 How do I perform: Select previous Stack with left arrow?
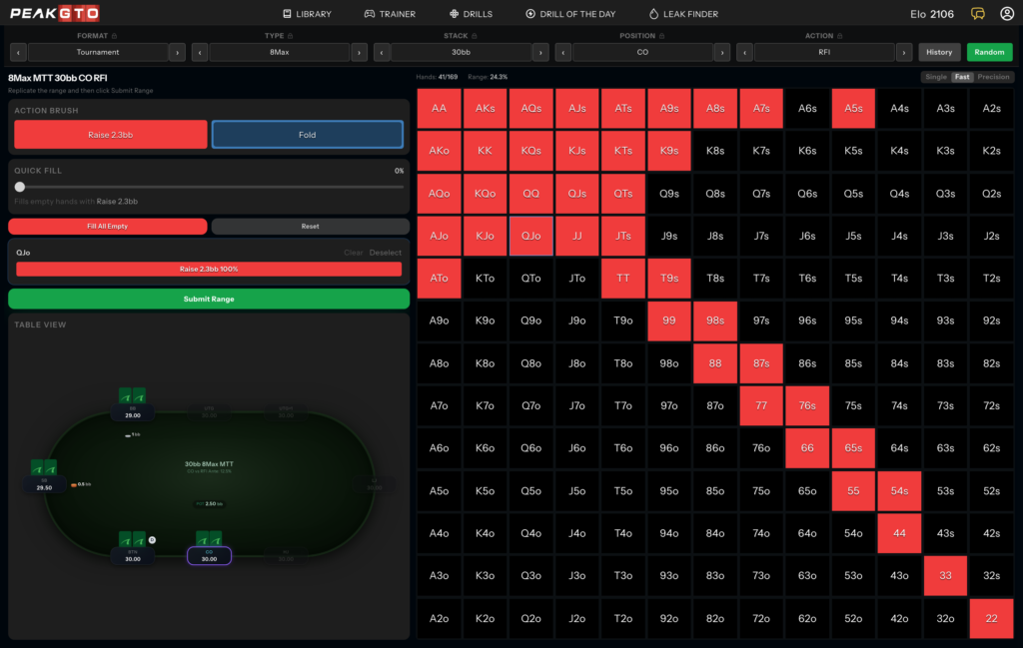click(382, 52)
